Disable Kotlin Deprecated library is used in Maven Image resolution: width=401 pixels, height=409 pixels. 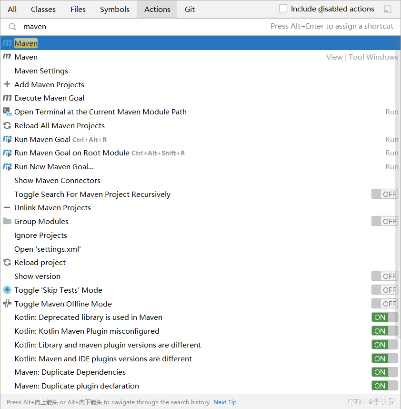coord(385,317)
